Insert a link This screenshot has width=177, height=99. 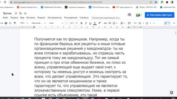point(105,23)
